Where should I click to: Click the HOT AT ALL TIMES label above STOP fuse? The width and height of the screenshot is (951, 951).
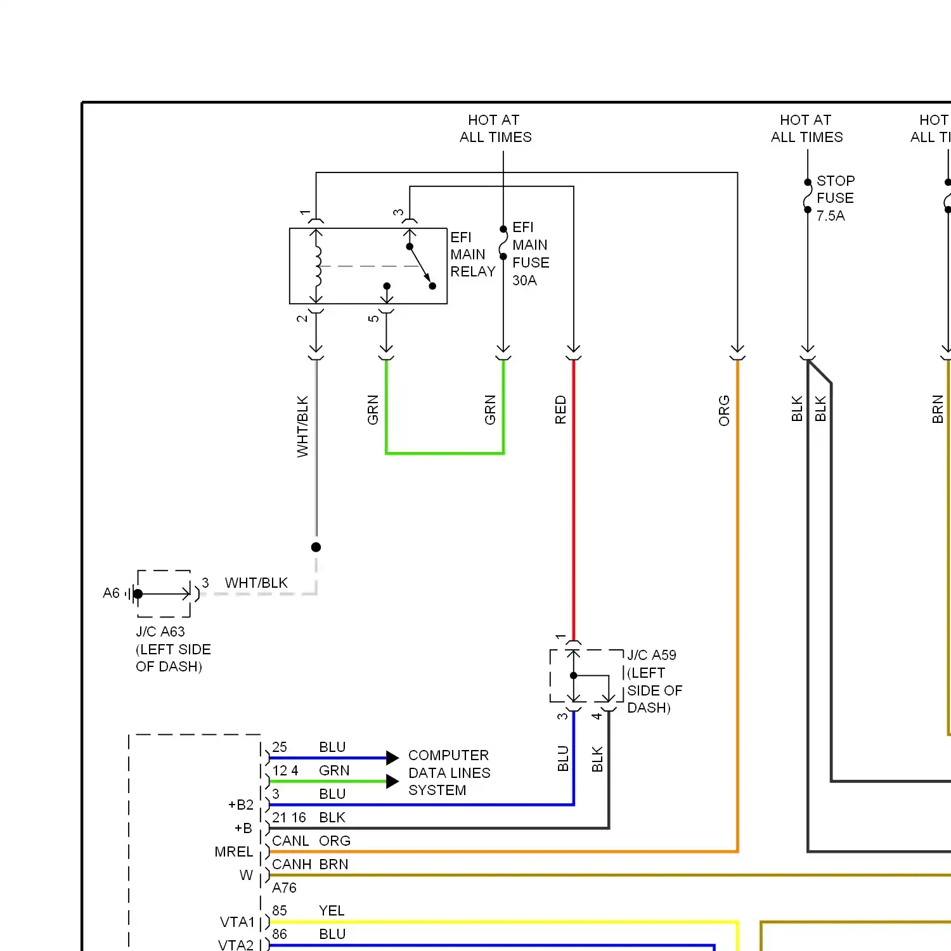(x=806, y=129)
